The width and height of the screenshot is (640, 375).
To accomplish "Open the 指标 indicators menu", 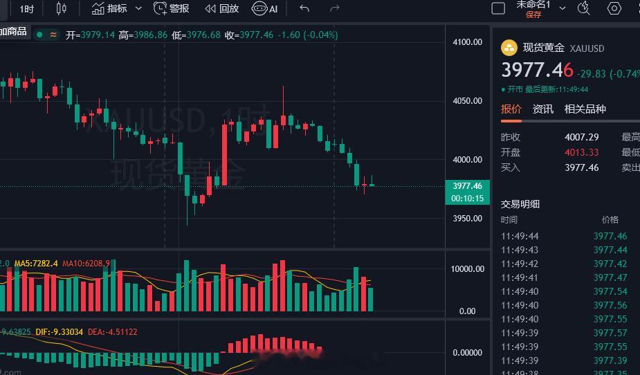I will coord(109,8).
